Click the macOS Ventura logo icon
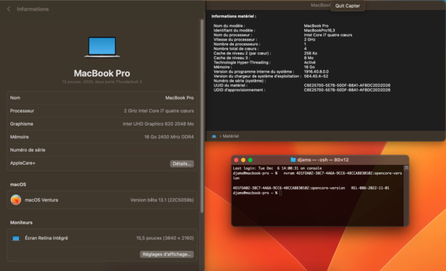This screenshot has width=446, height=271. 15,200
